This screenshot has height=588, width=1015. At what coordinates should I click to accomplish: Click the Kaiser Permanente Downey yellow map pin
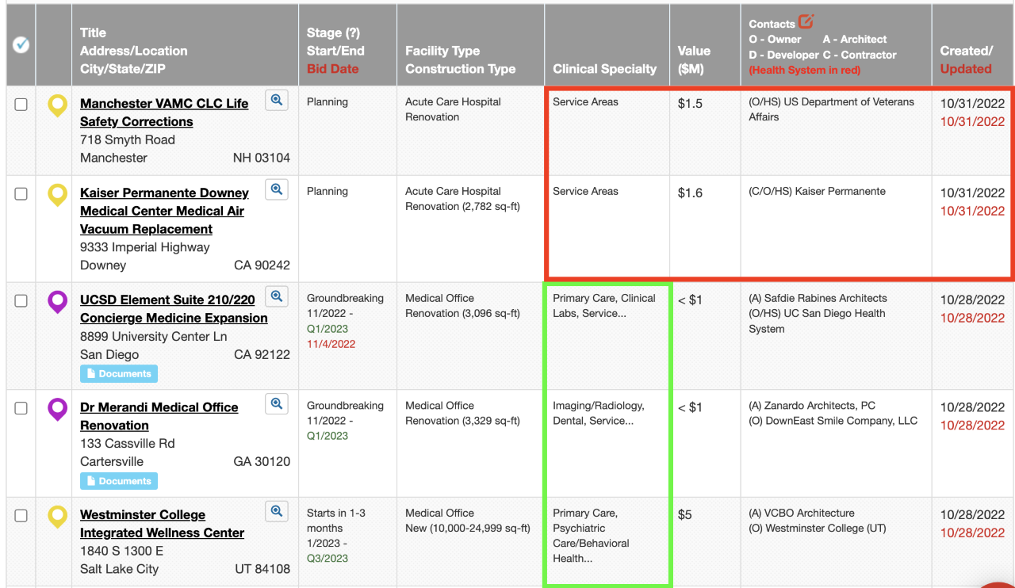coord(58,195)
